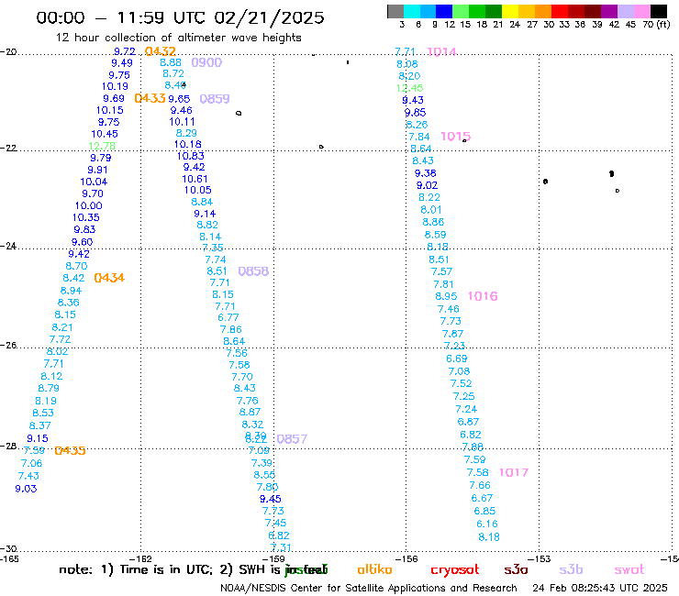The height and width of the screenshot is (596, 679).
Task: Click the lavender time stamp 0857
Action: click(x=292, y=439)
